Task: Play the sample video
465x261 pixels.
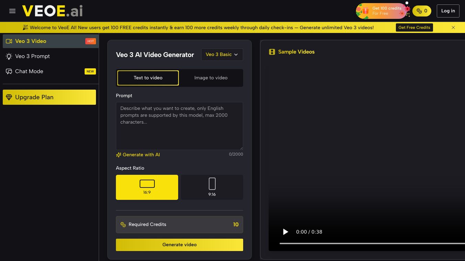Action: pyautogui.click(x=285, y=232)
